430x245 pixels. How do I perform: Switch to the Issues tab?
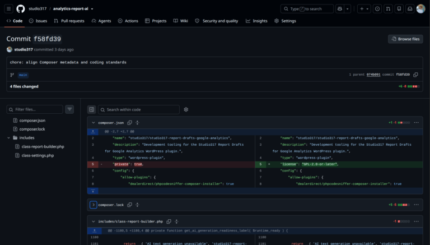38,21
